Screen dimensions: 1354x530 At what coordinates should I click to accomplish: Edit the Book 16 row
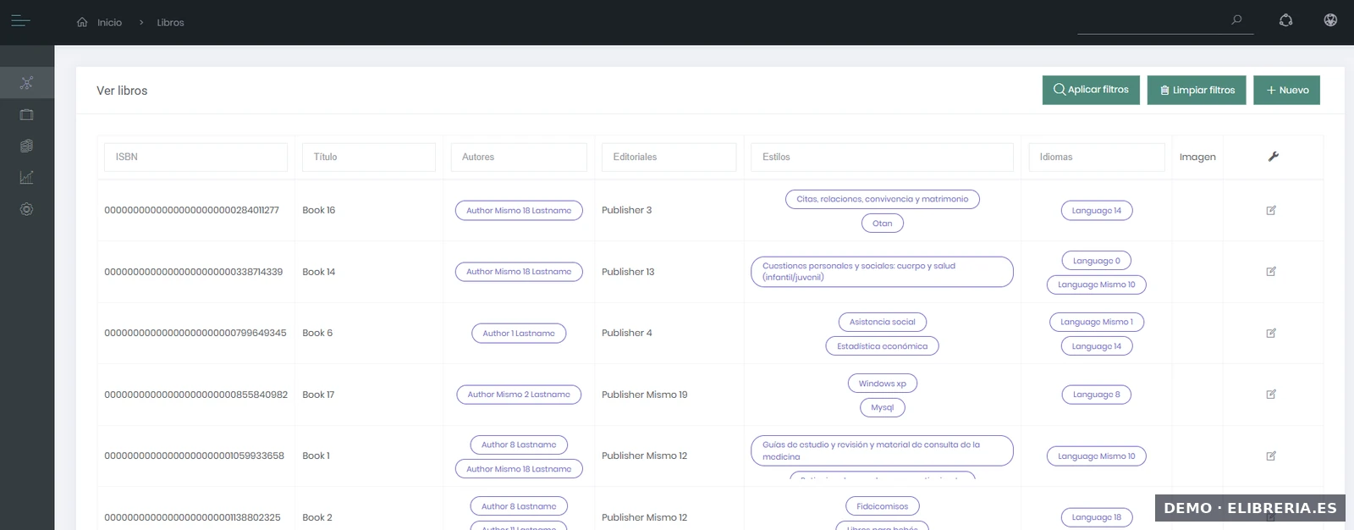(x=1271, y=210)
